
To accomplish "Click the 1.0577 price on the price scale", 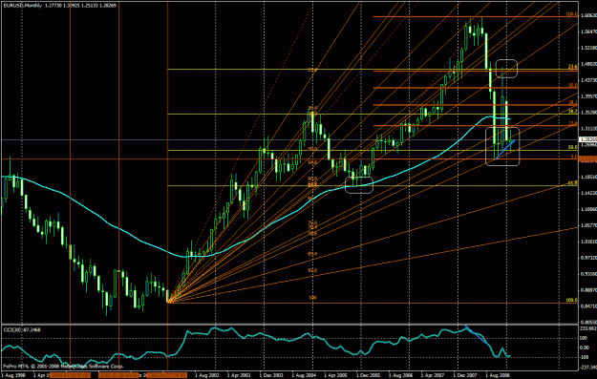I will (x=588, y=225).
